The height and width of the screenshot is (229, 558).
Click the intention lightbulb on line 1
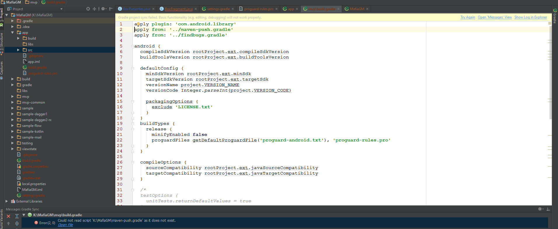pos(138,24)
